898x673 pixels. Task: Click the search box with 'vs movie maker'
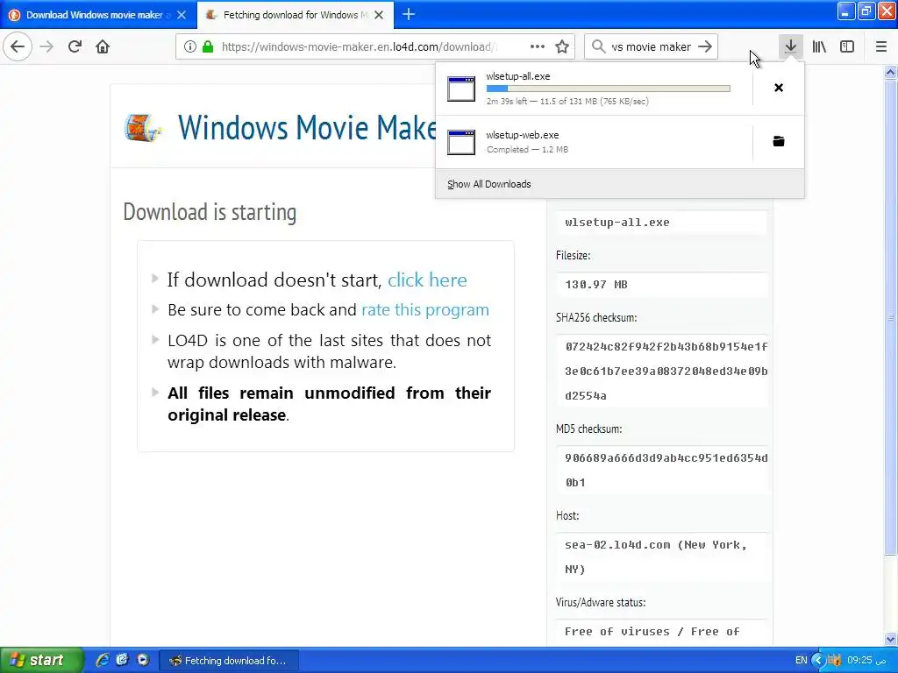[652, 46]
